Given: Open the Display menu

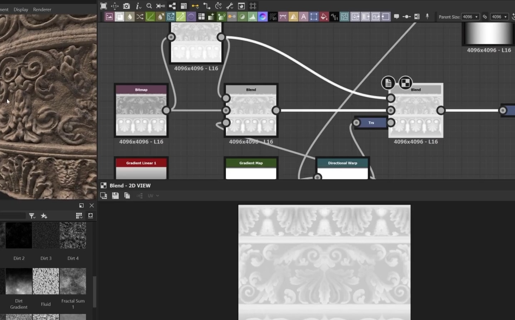Looking at the screenshot, I should pyautogui.click(x=21, y=10).
